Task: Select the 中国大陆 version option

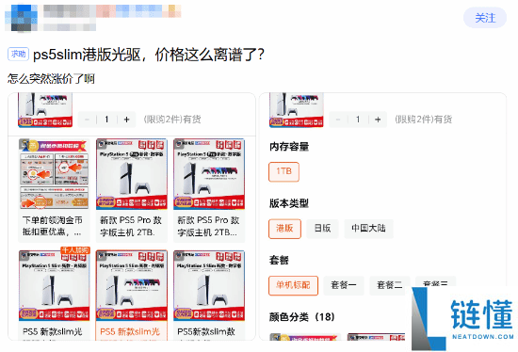Action: coord(368,229)
